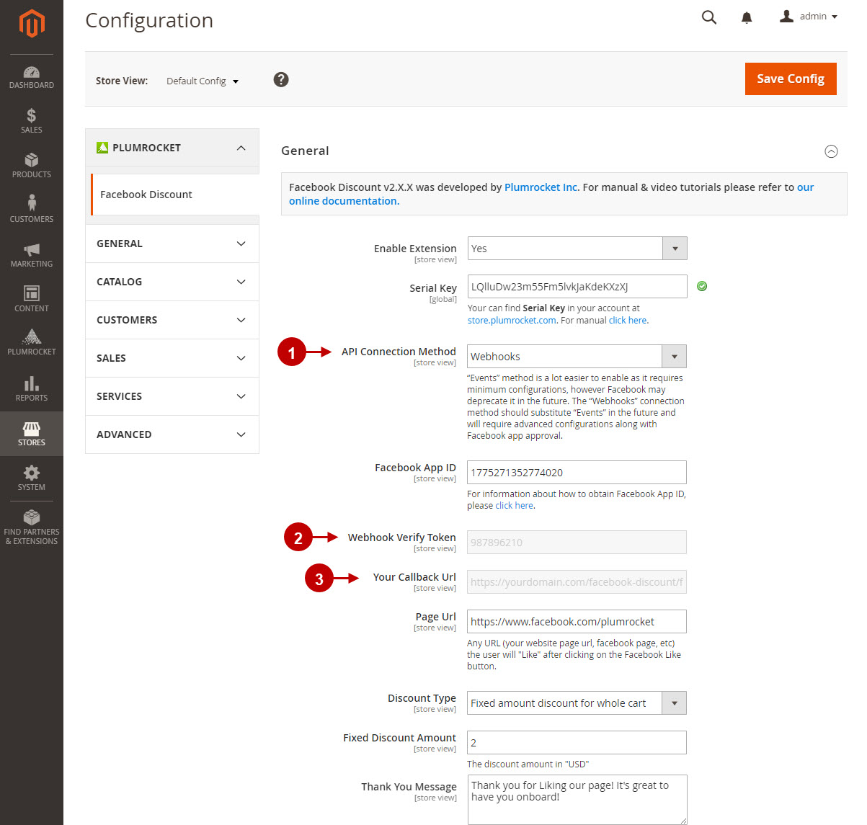Click the Your Callback Url field
867x825 pixels.
pos(577,582)
